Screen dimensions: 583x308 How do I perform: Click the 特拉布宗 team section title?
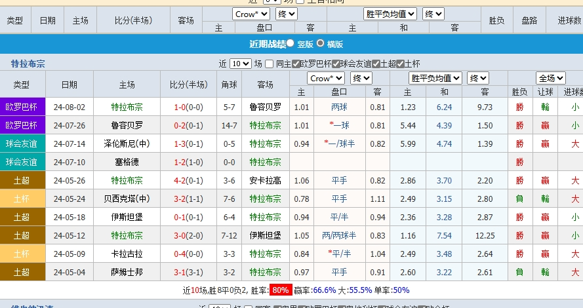[28, 64]
